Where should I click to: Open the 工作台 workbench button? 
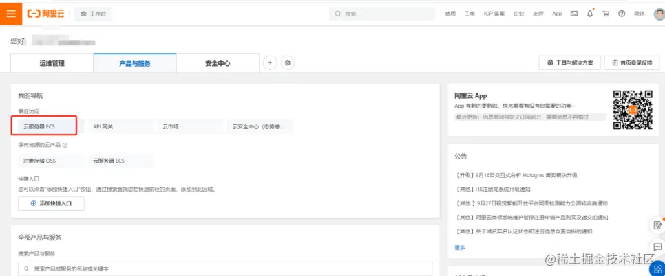click(x=94, y=14)
